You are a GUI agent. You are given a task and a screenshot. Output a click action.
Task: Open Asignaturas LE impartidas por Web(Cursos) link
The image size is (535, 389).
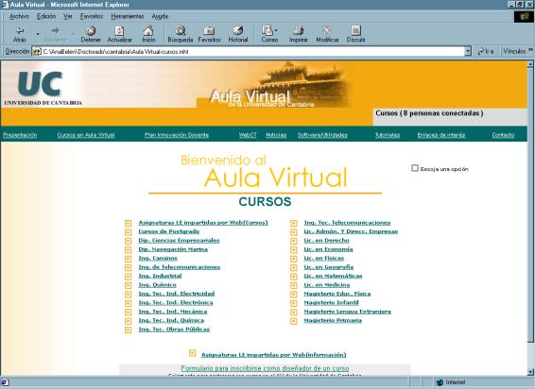203,223
